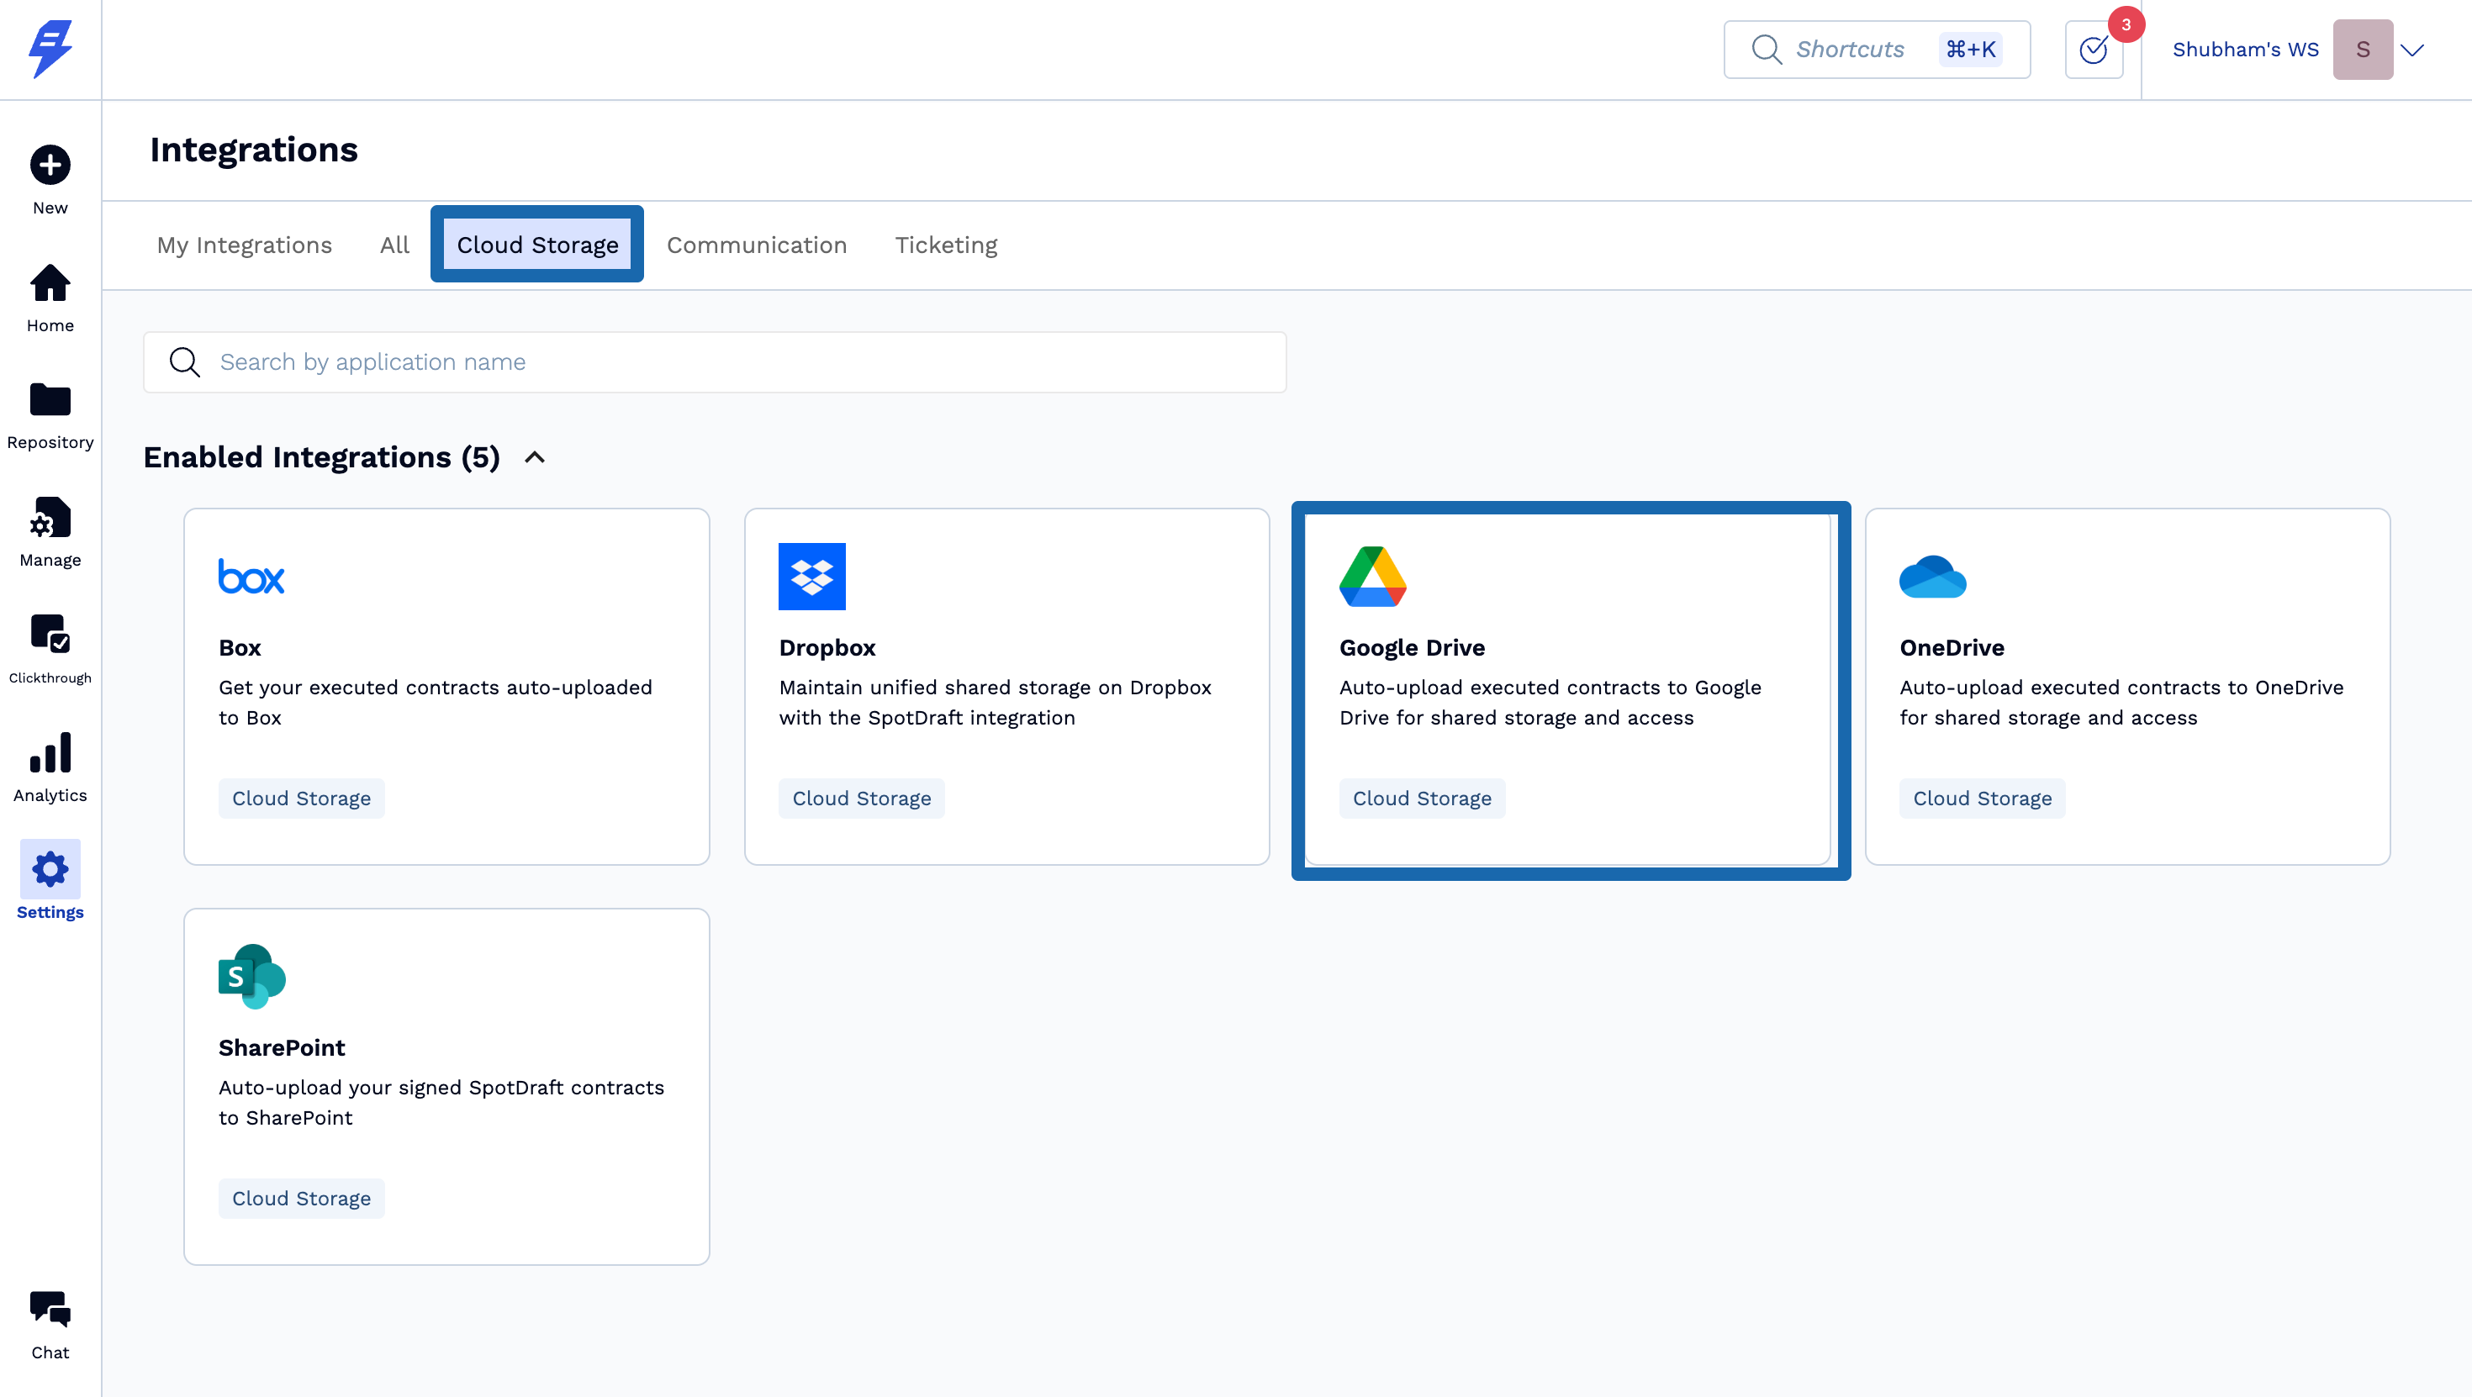Open the Repository folder icon
2472x1397 pixels.
(50, 400)
